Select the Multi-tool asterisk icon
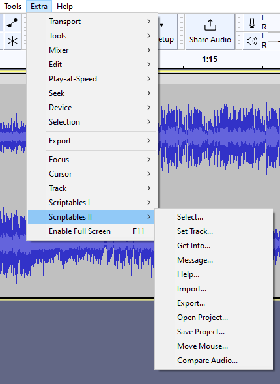 (x=12, y=41)
